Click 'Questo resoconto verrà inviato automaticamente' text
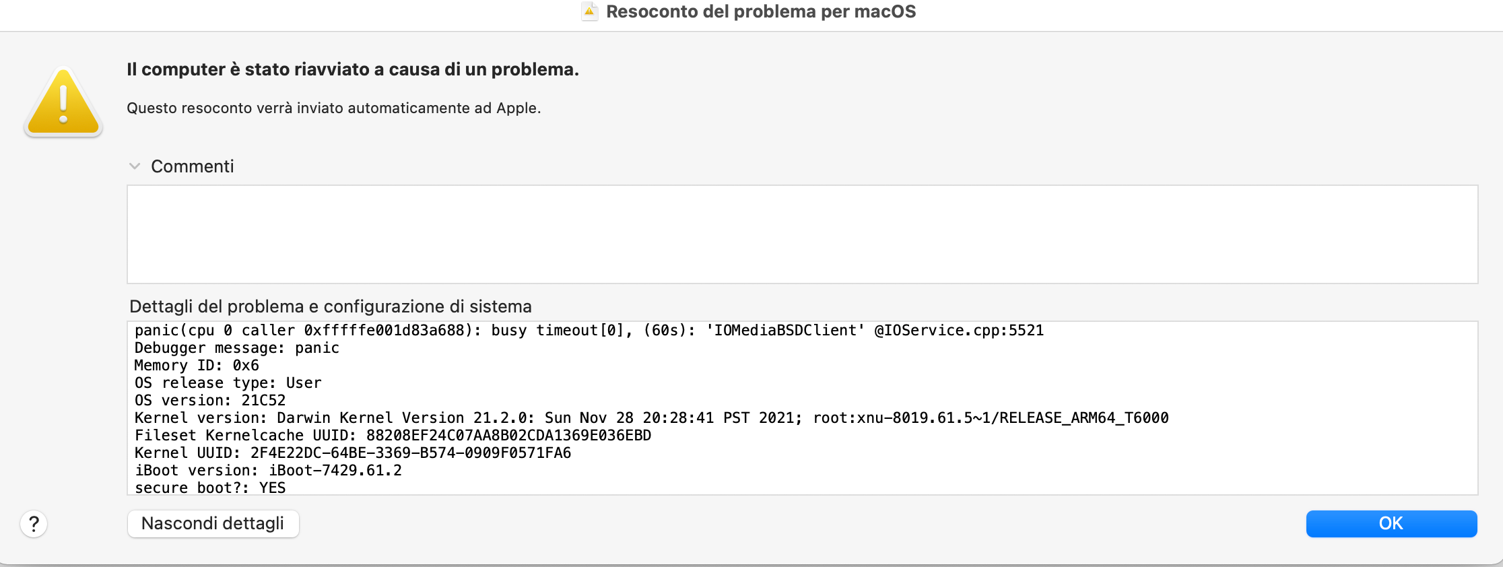This screenshot has width=1503, height=567. 334,108
